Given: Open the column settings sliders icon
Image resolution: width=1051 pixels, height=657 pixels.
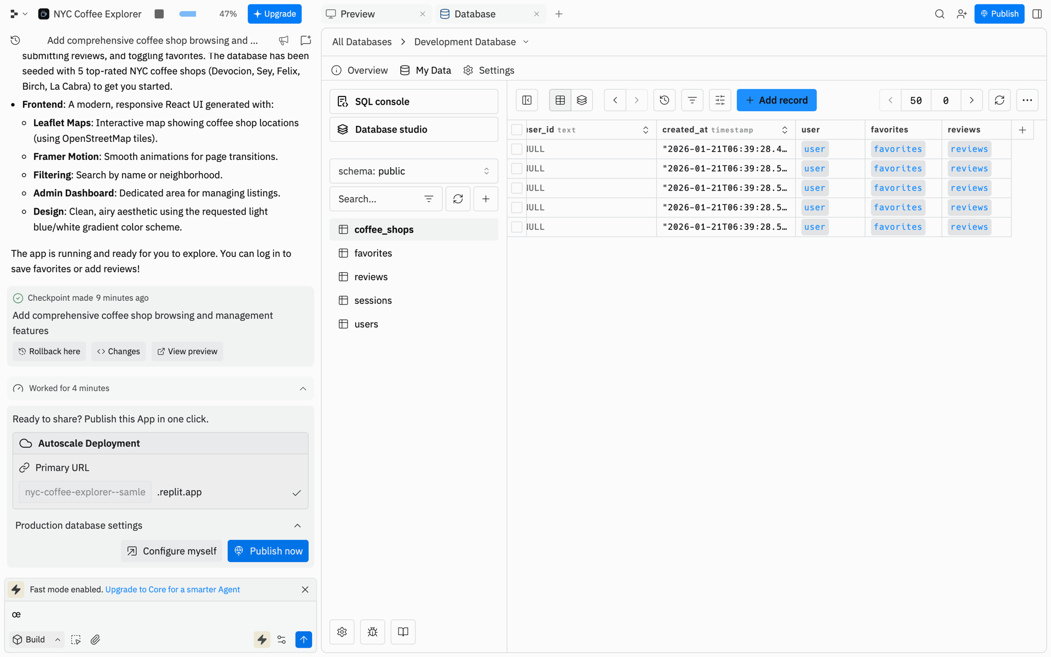Looking at the screenshot, I should [x=720, y=100].
